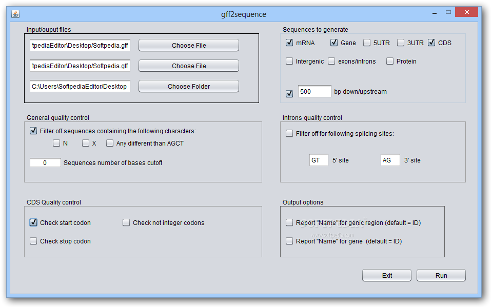Image resolution: width=492 pixels, height=308 pixels.
Task: Click the 'Input/ouput files' heading
Action: click(49, 29)
